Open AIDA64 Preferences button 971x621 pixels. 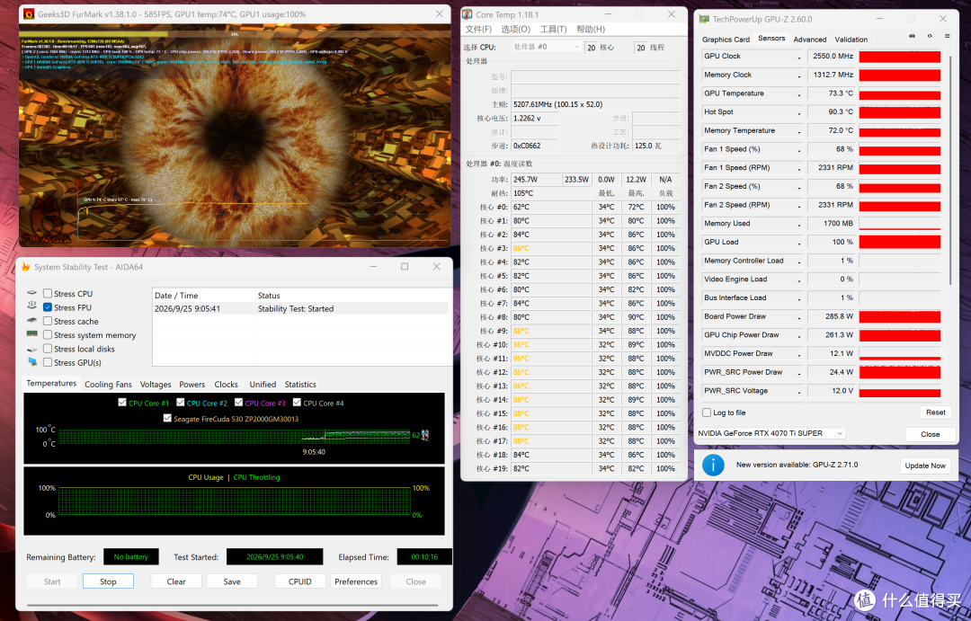356,581
